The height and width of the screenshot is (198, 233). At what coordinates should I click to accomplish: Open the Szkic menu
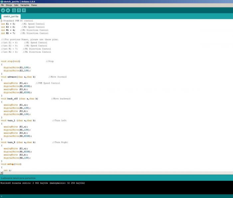coord(16,5)
